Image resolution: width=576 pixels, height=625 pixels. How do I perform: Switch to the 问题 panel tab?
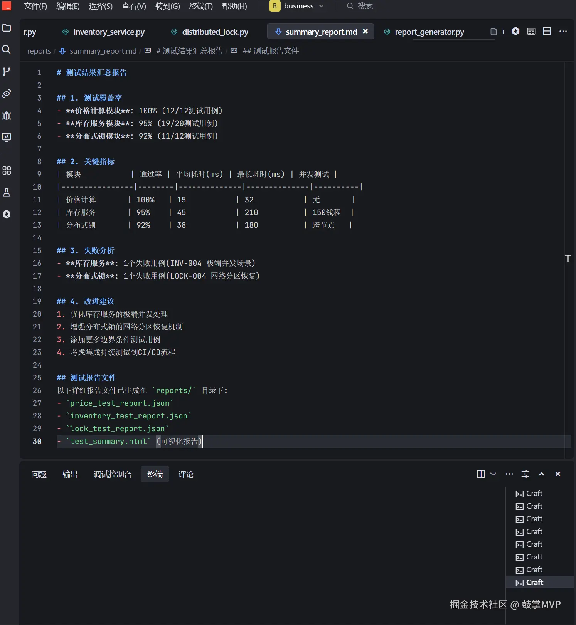pos(39,474)
